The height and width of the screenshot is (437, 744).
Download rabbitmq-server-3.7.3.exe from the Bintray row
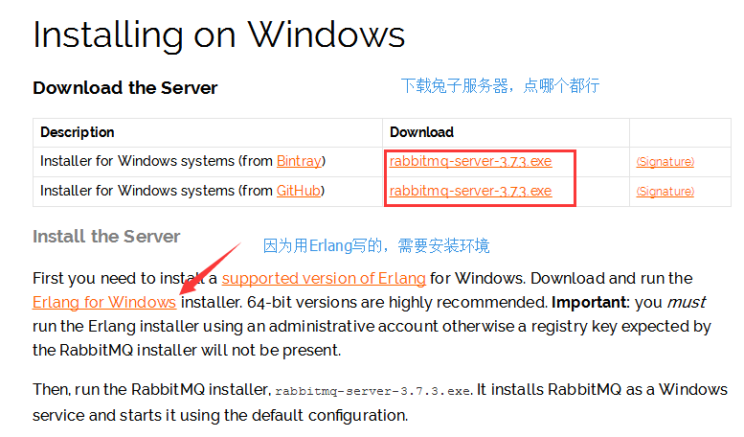(470, 161)
